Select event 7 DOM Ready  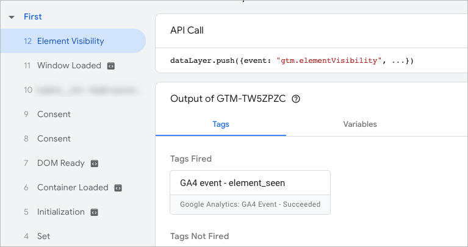[x=60, y=163]
